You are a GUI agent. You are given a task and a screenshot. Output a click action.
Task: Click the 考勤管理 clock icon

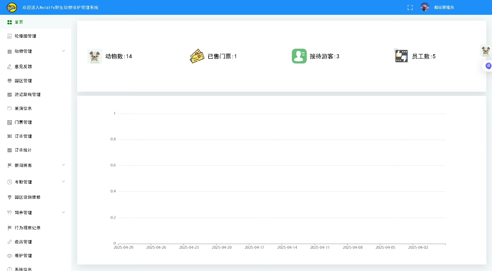(x=9, y=182)
